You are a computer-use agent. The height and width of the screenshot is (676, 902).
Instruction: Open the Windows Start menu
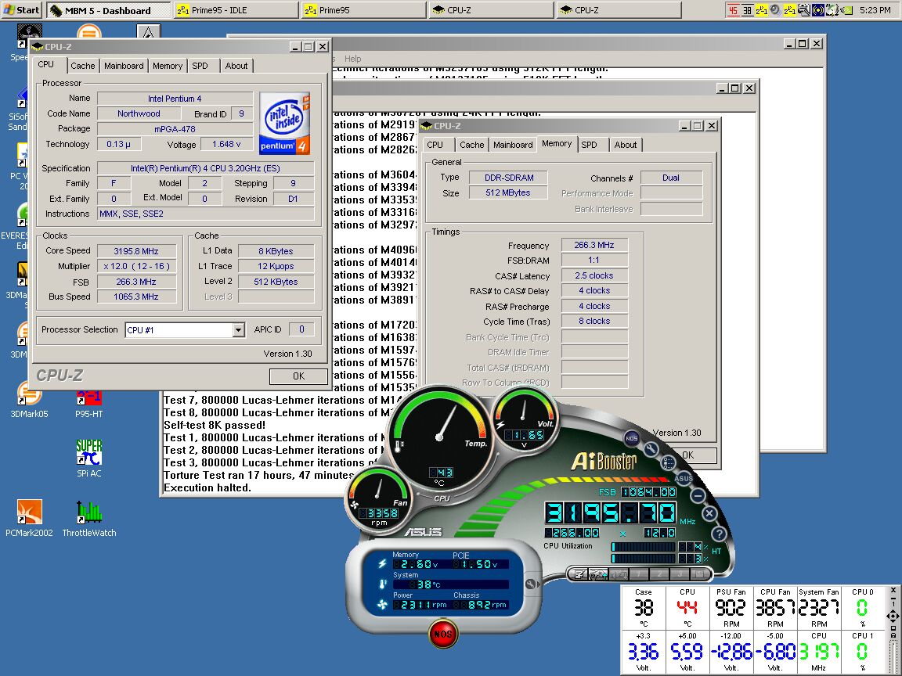tap(22, 9)
